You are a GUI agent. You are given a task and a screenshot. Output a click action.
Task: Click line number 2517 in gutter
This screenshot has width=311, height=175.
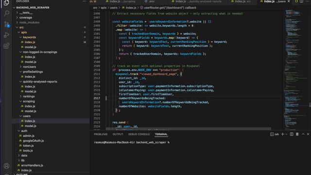click(97, 98)
